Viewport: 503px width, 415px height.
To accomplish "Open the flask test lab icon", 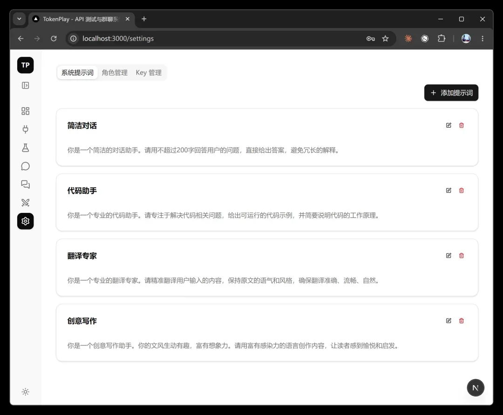I will coord(25,148).
